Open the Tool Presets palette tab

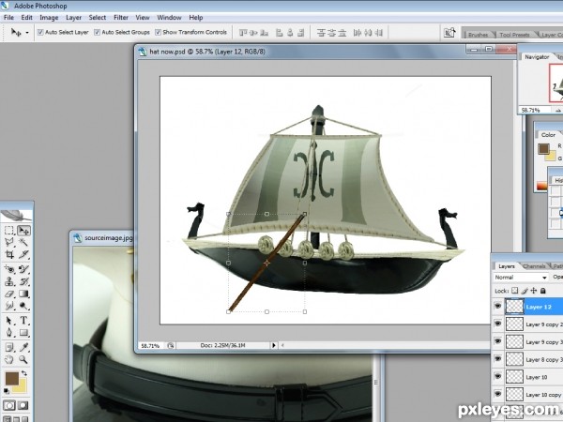pos(514,35)
